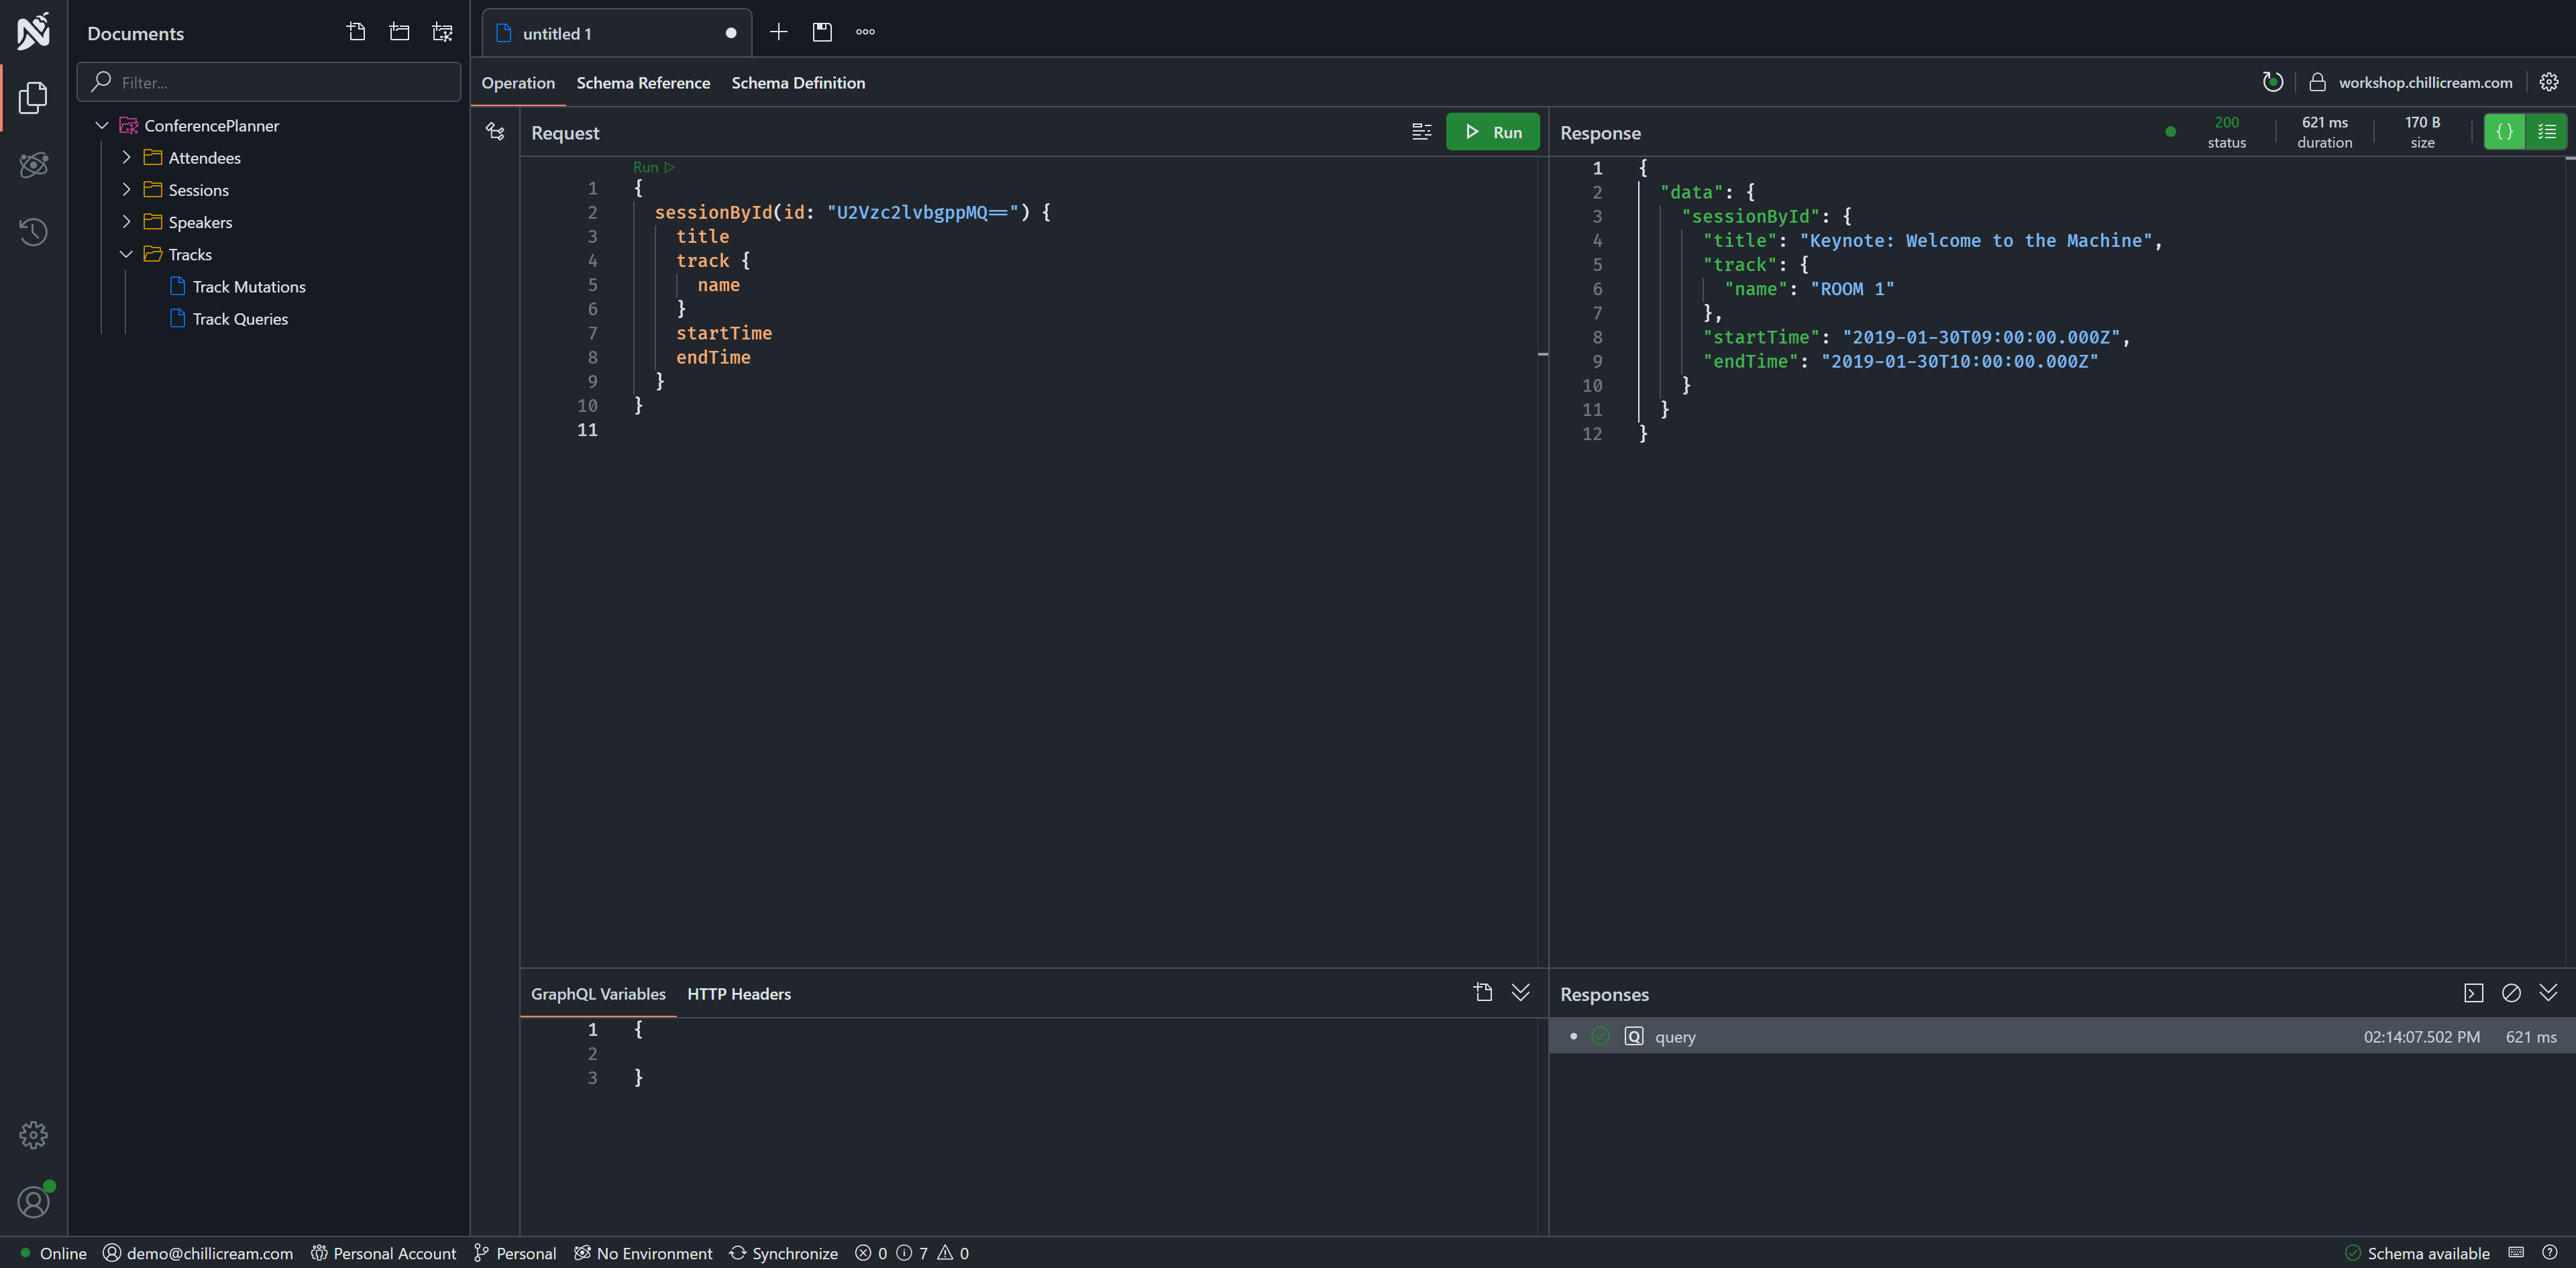
Task: Click Synchronize in the status bar
Action: click(x=783, y=1253)
